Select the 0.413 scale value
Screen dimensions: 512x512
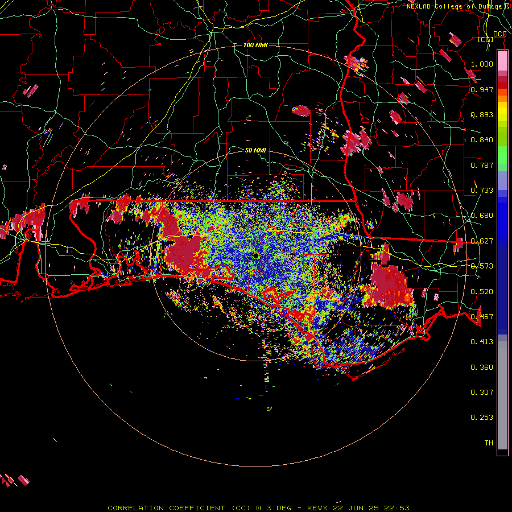click(482, 341)
